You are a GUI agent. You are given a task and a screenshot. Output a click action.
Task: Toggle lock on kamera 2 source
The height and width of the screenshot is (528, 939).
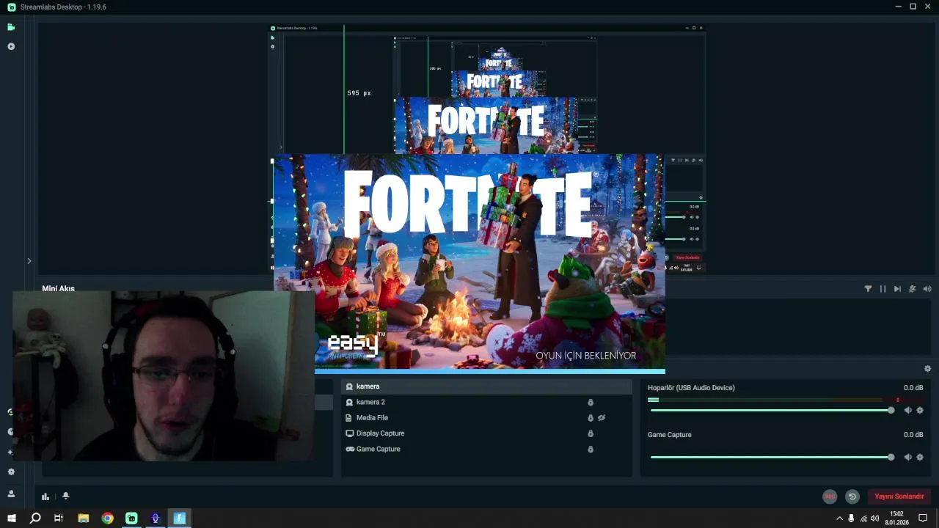(591, 402)
